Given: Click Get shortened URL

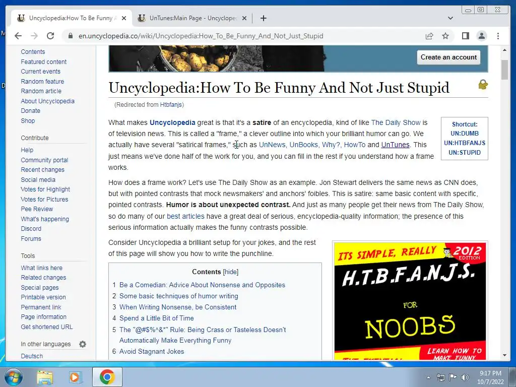Looking at the screenshot, I should [47, 327].
